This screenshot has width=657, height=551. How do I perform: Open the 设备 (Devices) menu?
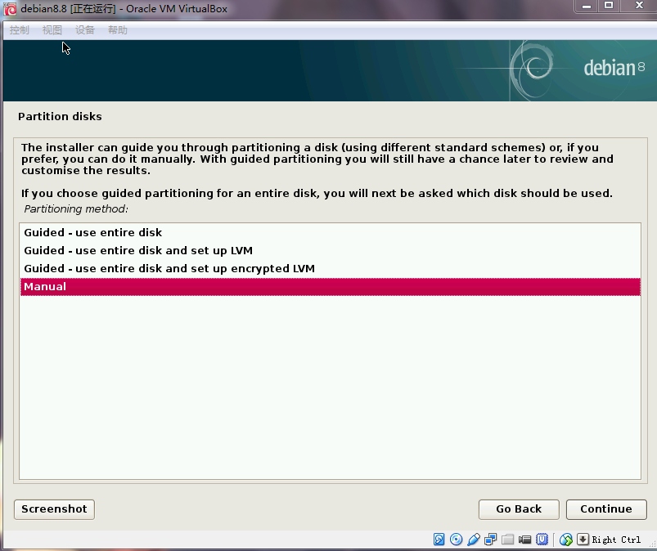tap(84, 30)
